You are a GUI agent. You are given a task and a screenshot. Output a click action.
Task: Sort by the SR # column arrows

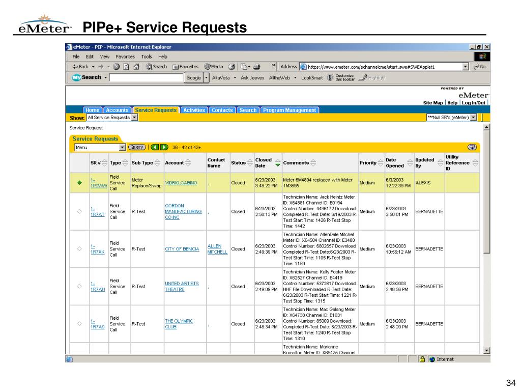coord(104,162)
